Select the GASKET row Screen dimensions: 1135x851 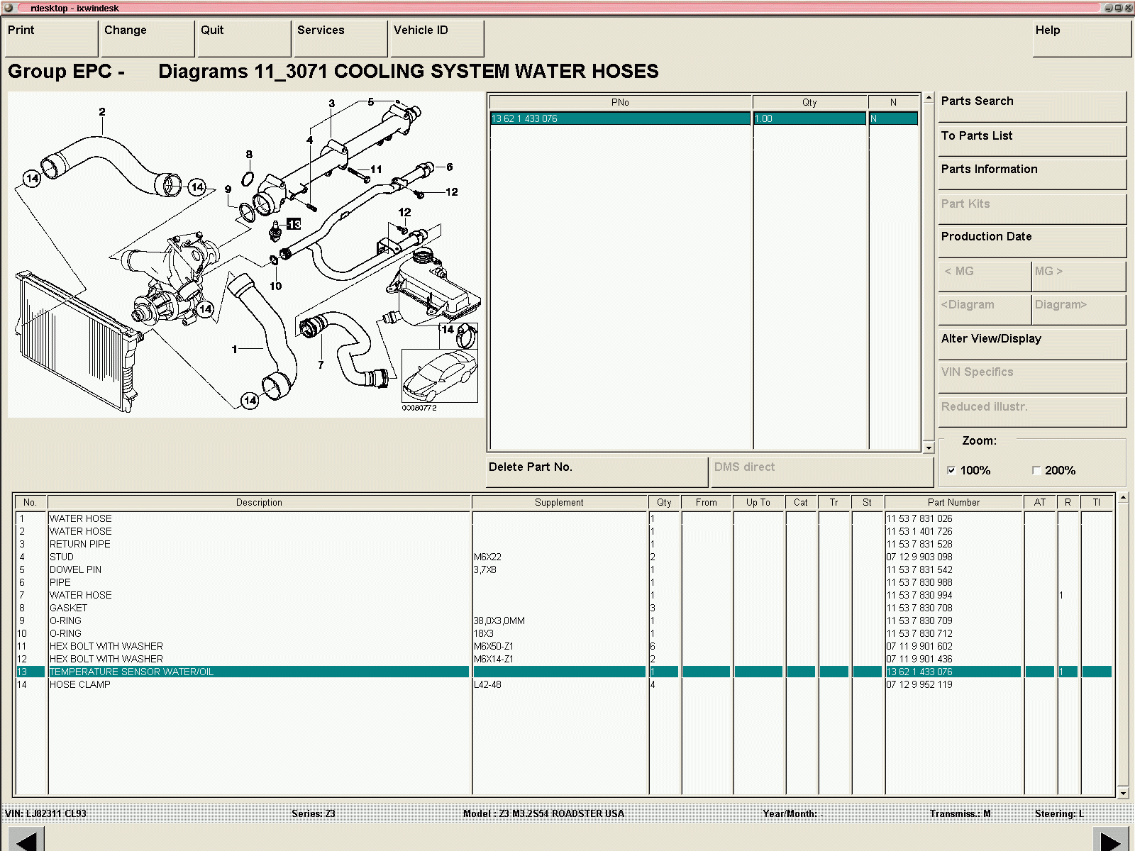(x=564, y=608)
